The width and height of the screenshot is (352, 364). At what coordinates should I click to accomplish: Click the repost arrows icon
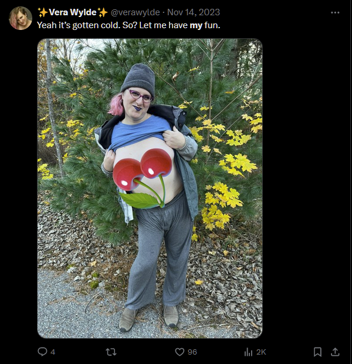click(x=111, y=352)
